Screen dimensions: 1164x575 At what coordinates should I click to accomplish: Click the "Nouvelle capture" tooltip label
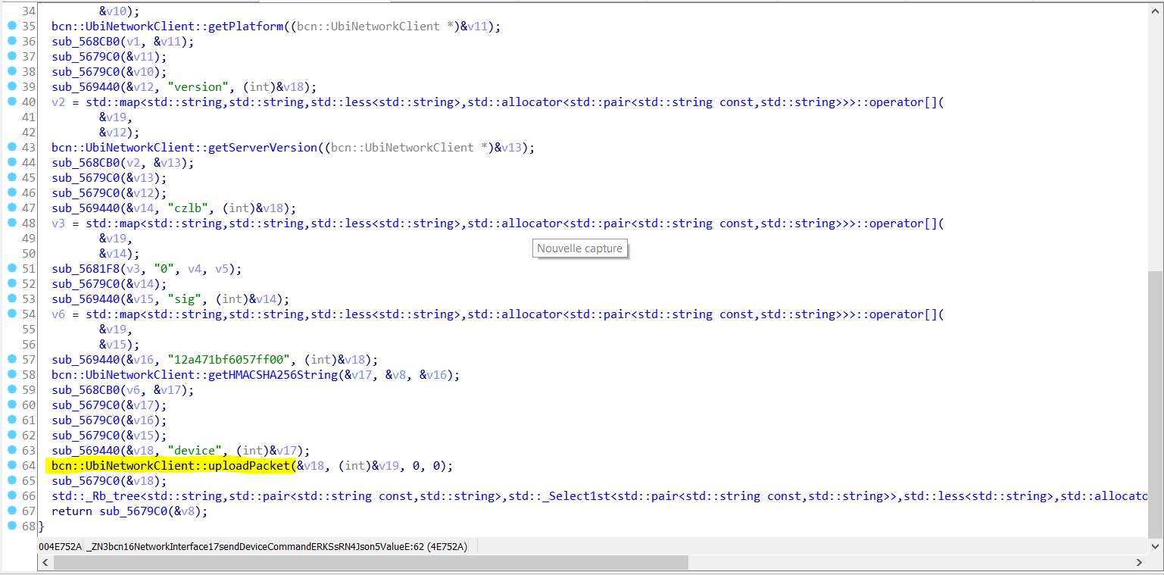click(580, 248)
